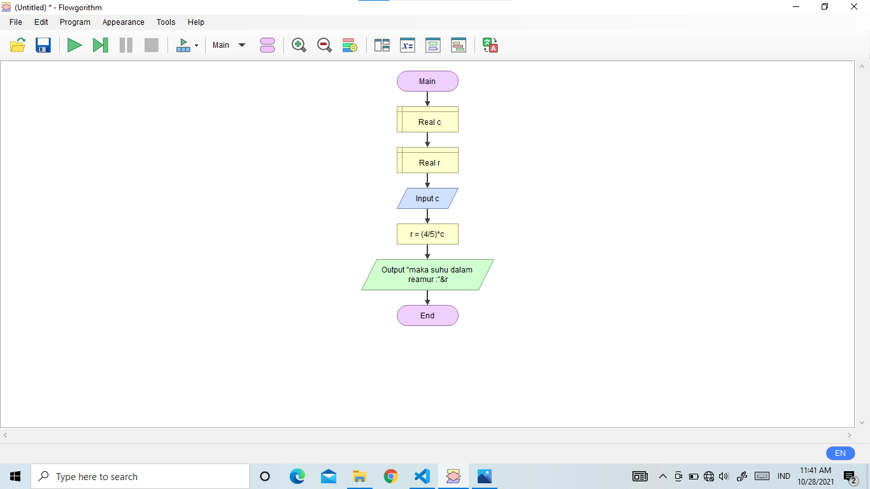Select the Input c shape
The image size is (870, 489).
click(x=427, y=198)
